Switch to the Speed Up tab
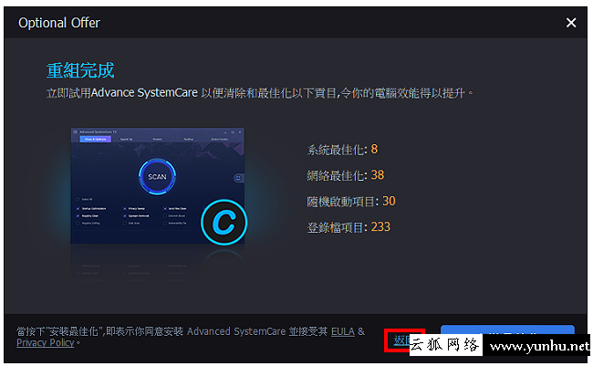This screenshot has height=366, width=593. point(126,140)
